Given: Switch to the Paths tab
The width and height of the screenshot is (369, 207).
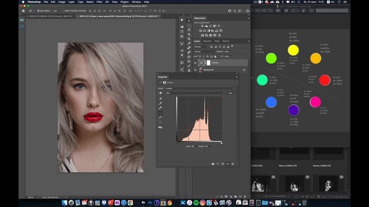Looking at the screenshot, I should coord(217,41).
